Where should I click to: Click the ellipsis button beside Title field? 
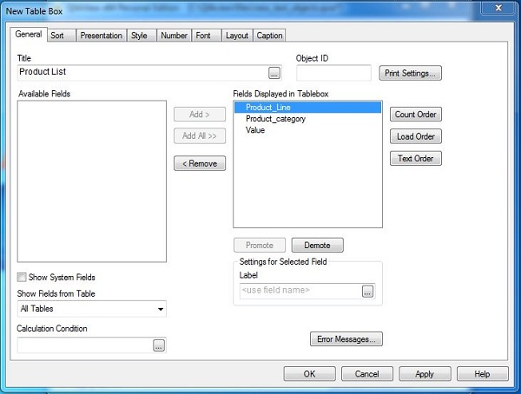coord(274,73)
